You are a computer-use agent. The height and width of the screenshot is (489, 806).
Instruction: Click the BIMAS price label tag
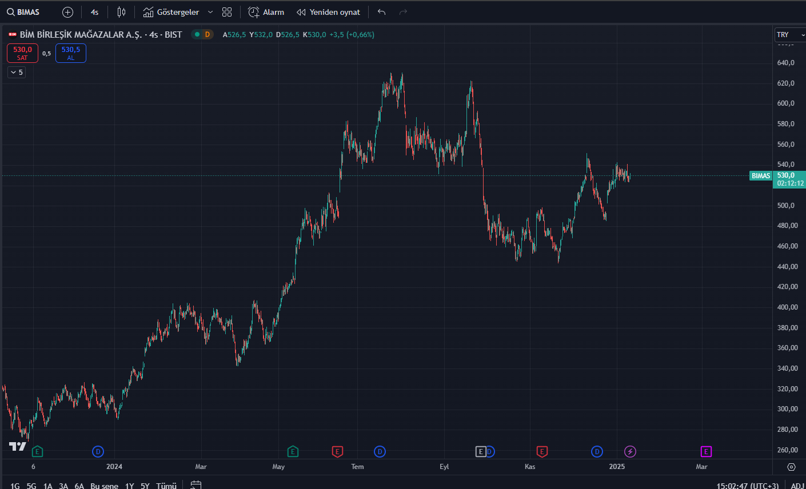pos(761,176)
